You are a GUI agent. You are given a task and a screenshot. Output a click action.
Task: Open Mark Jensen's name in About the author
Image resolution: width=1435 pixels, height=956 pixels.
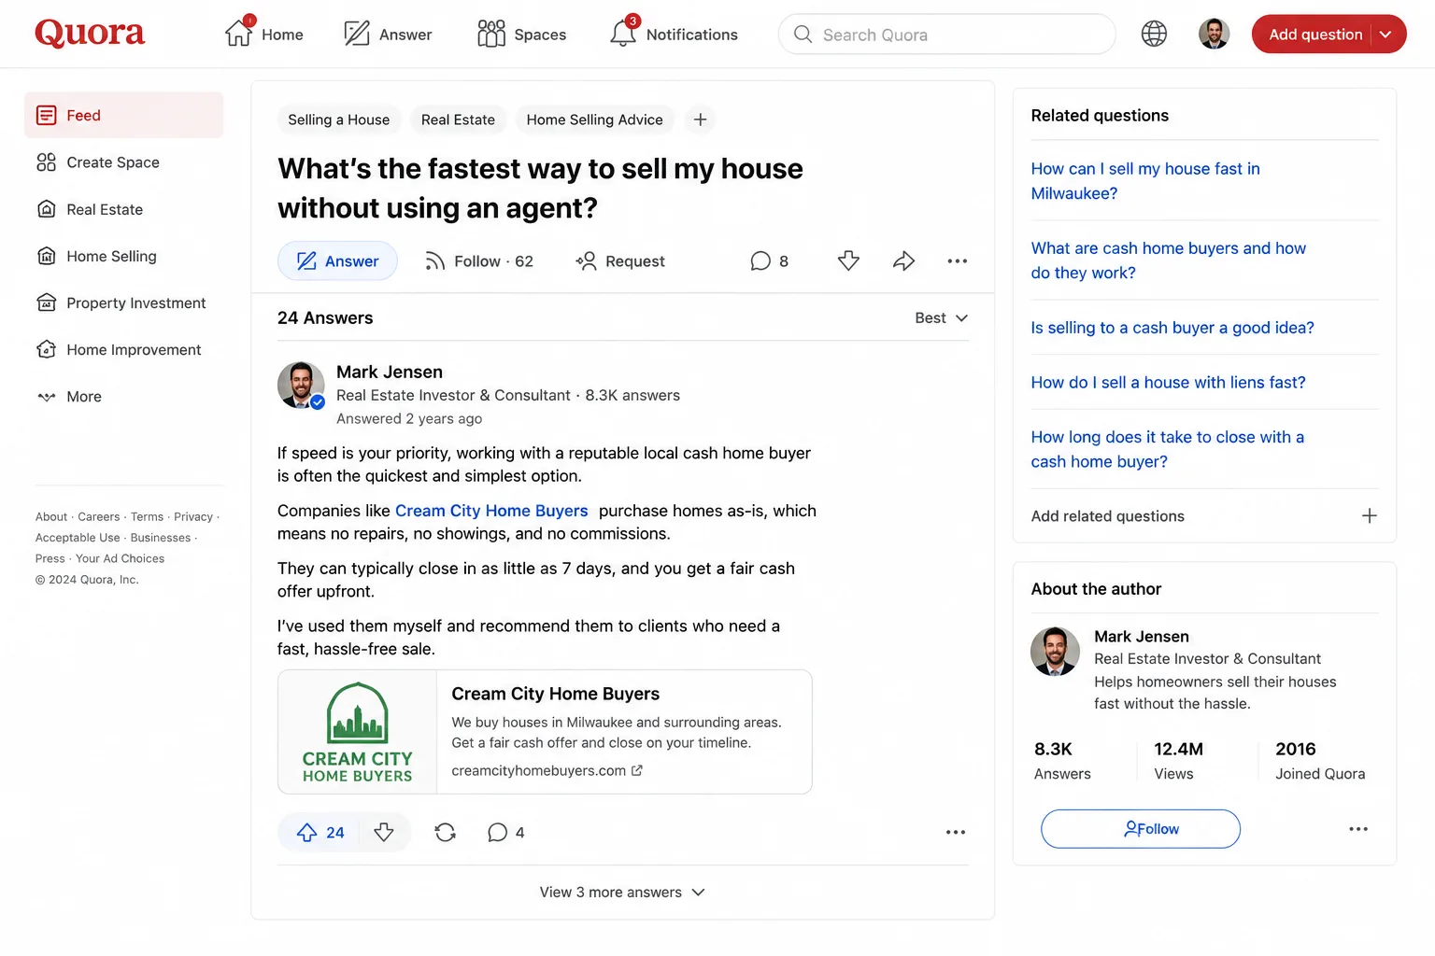pyautogui.click(x=1142, y=636)
